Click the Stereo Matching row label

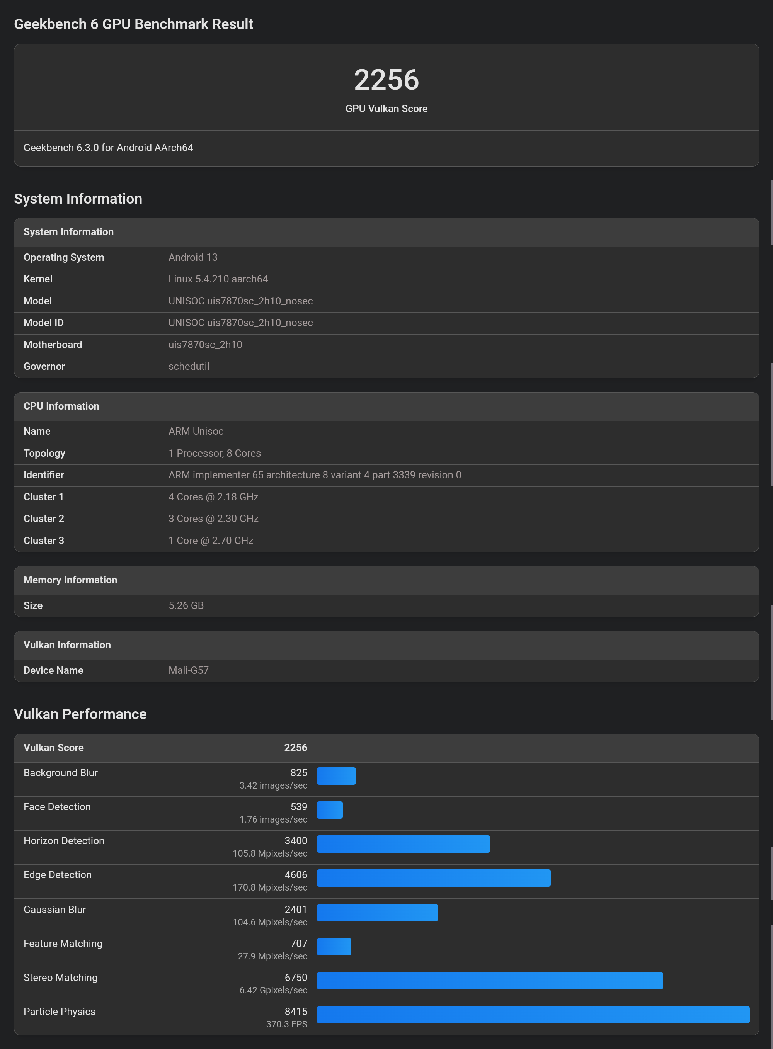click(x=60, y=978)
